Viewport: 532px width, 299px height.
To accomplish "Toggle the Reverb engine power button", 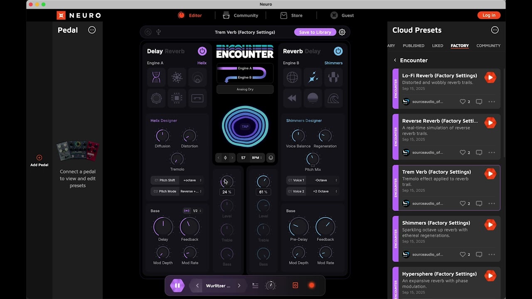I will (x=338, y=51).
